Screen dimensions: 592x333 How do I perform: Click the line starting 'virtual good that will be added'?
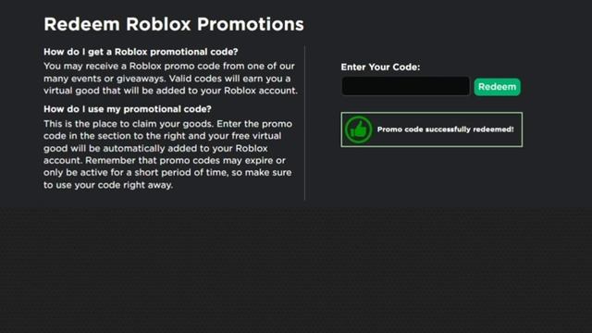170,91
